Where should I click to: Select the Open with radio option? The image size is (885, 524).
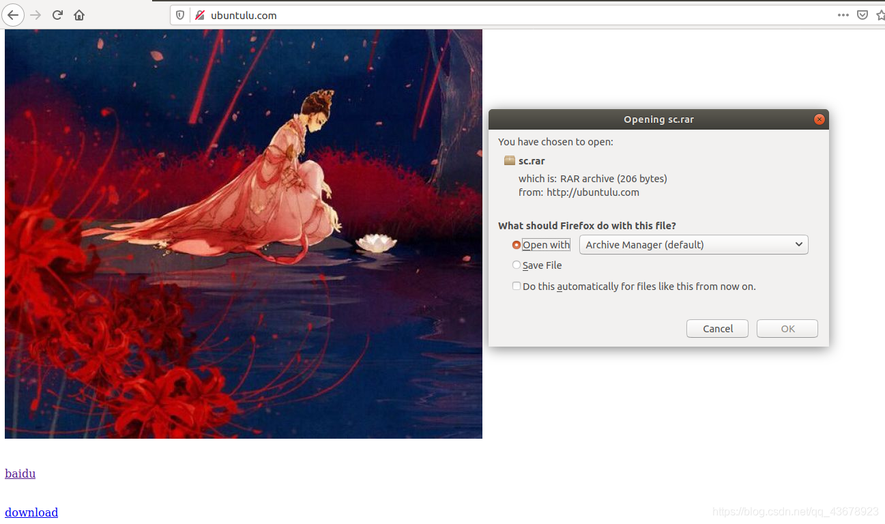coord(517,245)
